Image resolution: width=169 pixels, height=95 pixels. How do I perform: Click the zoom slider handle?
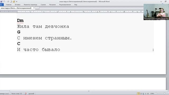pos(165,94)
